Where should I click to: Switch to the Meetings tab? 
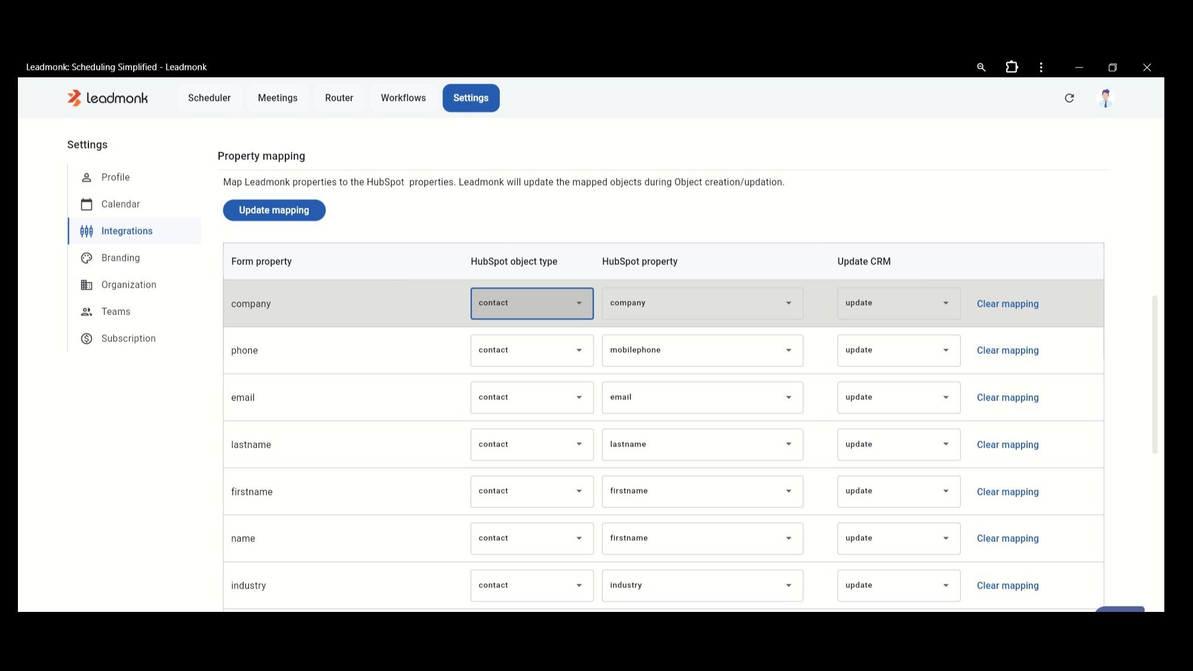coord(278,97)
